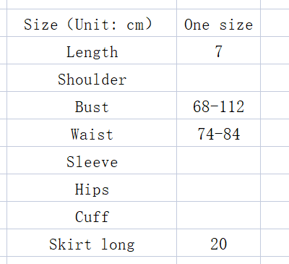
Task: Select the Waist value cell 74-84
Action: [x=218, y=133]
